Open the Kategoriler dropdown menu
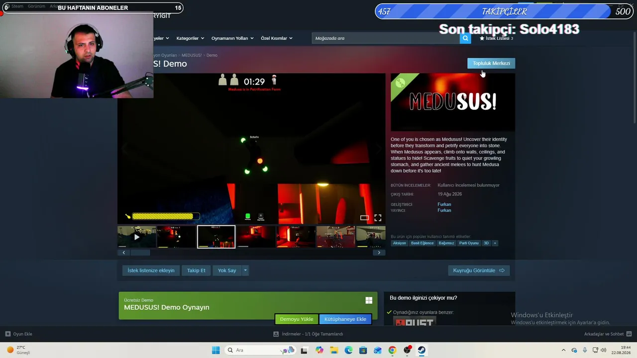This screenshot has height=358, width=637. pyautogui.click(x=190, y=38)
